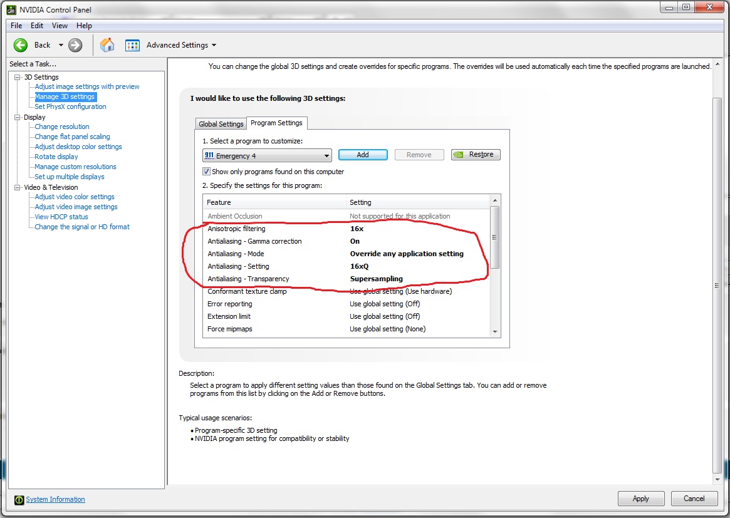Image resolution: width=730 pixels, height=518 pixels.
Task: Click the main panel scroll down arrow
Action: (717, 479)
